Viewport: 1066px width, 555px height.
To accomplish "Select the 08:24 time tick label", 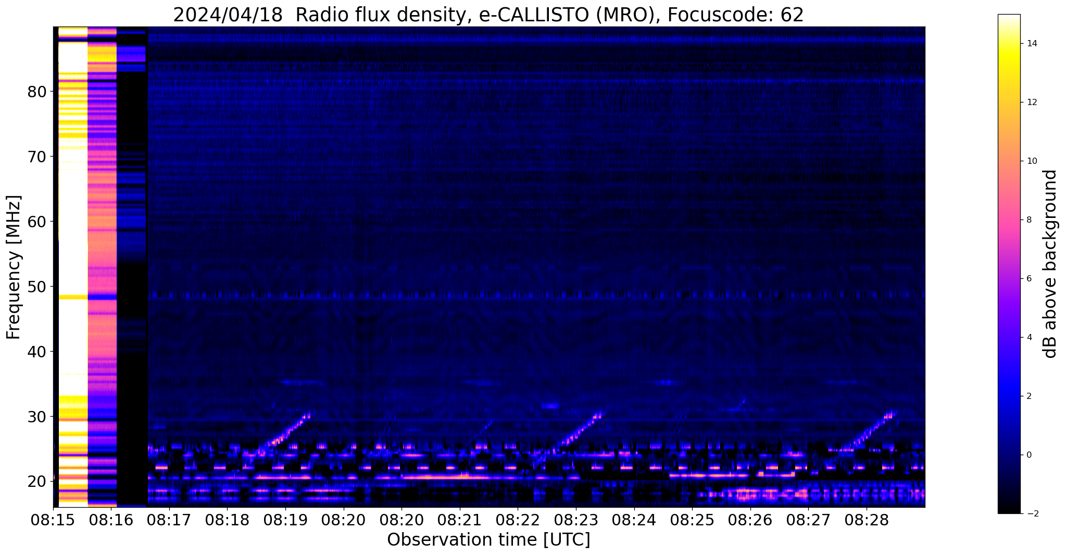I will pyautogui.click(x=634, y=520).
